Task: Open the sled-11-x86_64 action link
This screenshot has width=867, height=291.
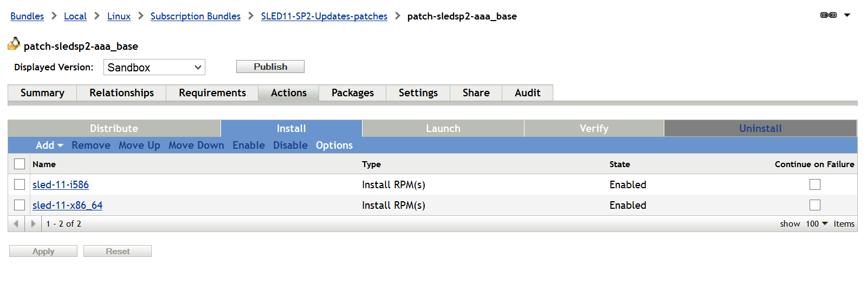Action: click(x=67, y=205)
